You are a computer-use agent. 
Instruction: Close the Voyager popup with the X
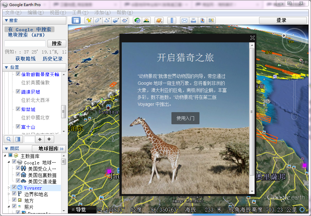click(252, 38)
